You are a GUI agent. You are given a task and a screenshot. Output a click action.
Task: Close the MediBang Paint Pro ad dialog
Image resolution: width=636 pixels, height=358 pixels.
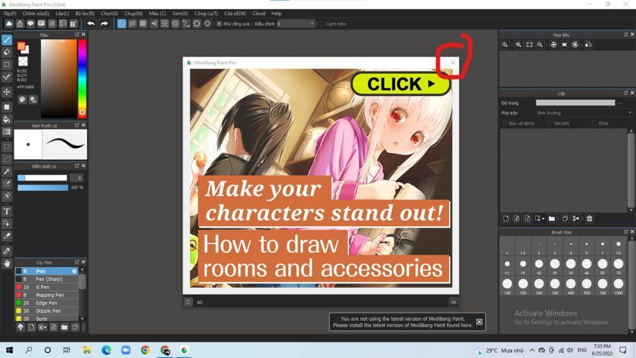pos(453,63)
